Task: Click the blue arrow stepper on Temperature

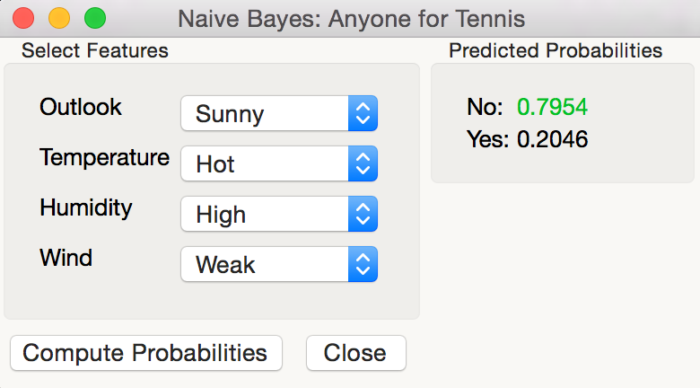Action: 363,164
